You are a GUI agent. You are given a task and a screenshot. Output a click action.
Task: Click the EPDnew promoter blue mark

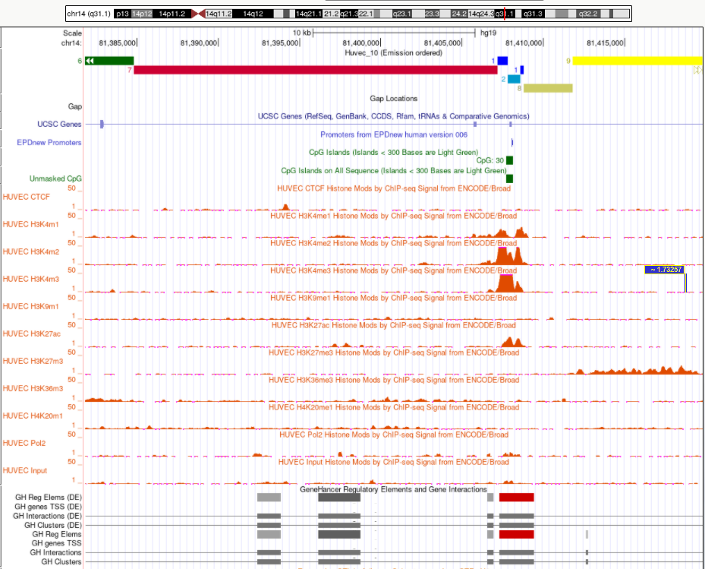point(512,142)
